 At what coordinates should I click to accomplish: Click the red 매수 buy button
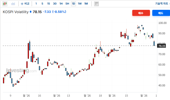(x=141, y=13)
